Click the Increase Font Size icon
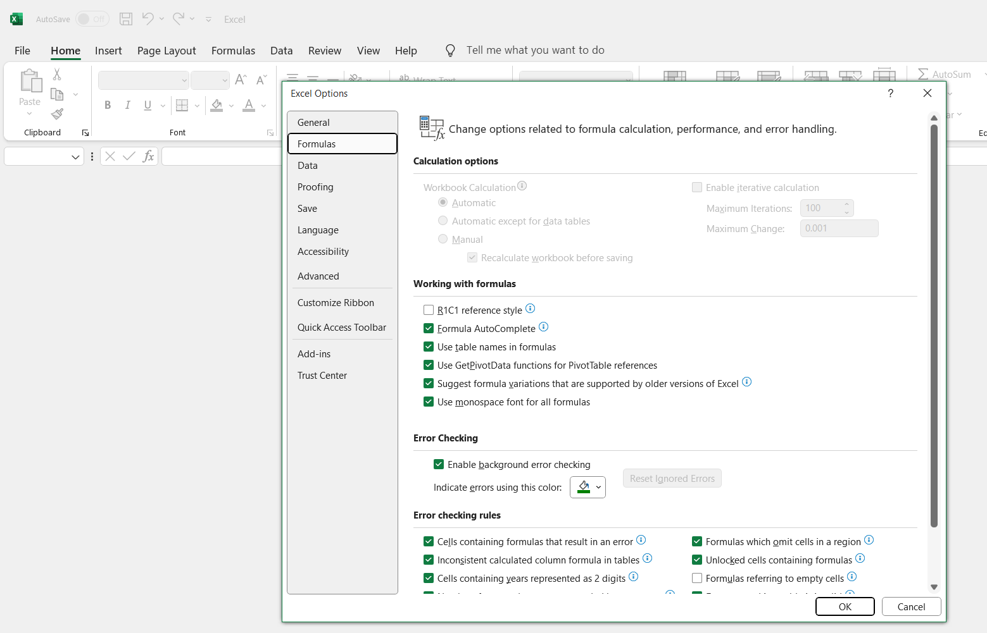 click(x=241, y=80)
